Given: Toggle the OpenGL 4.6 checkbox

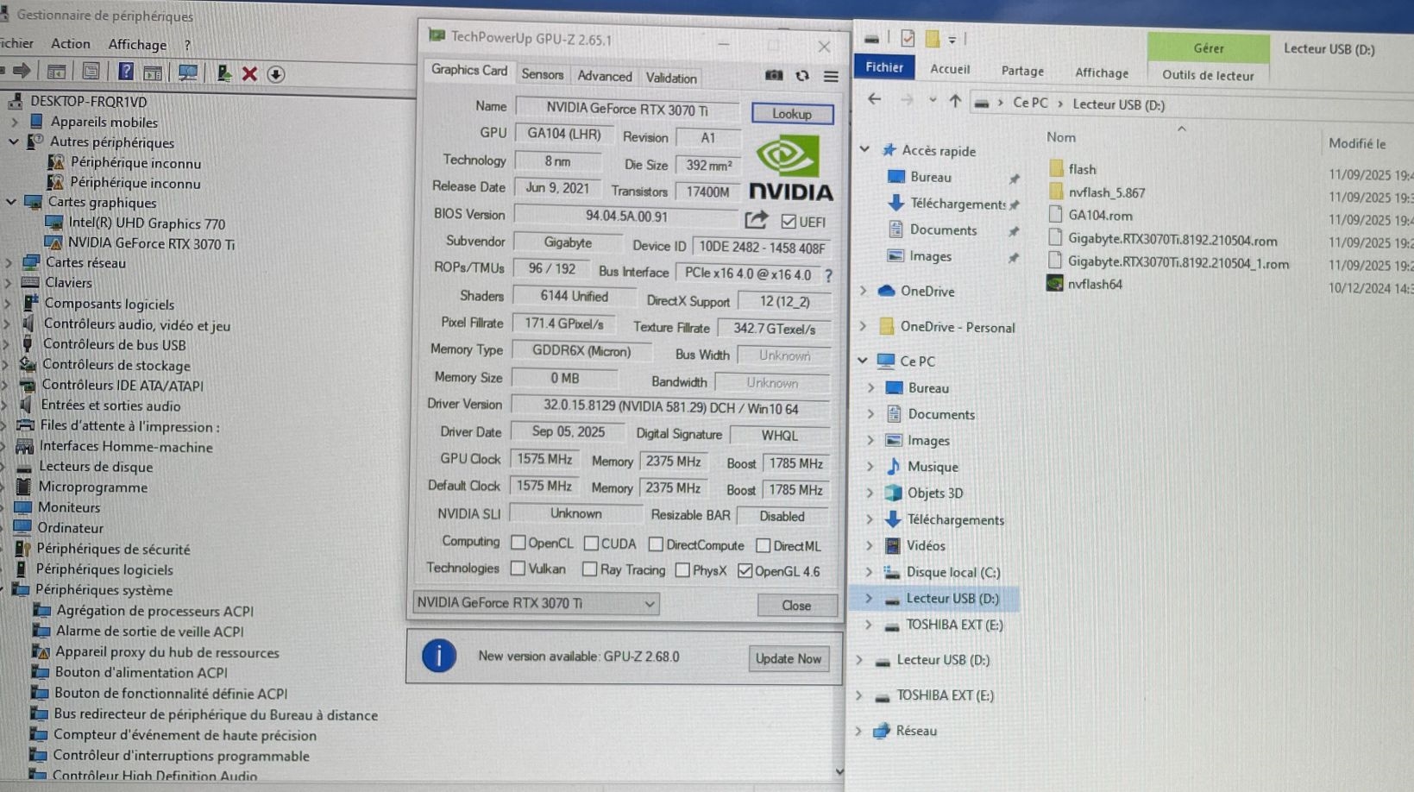Looking at the screenshot, I should click(745, 571).
